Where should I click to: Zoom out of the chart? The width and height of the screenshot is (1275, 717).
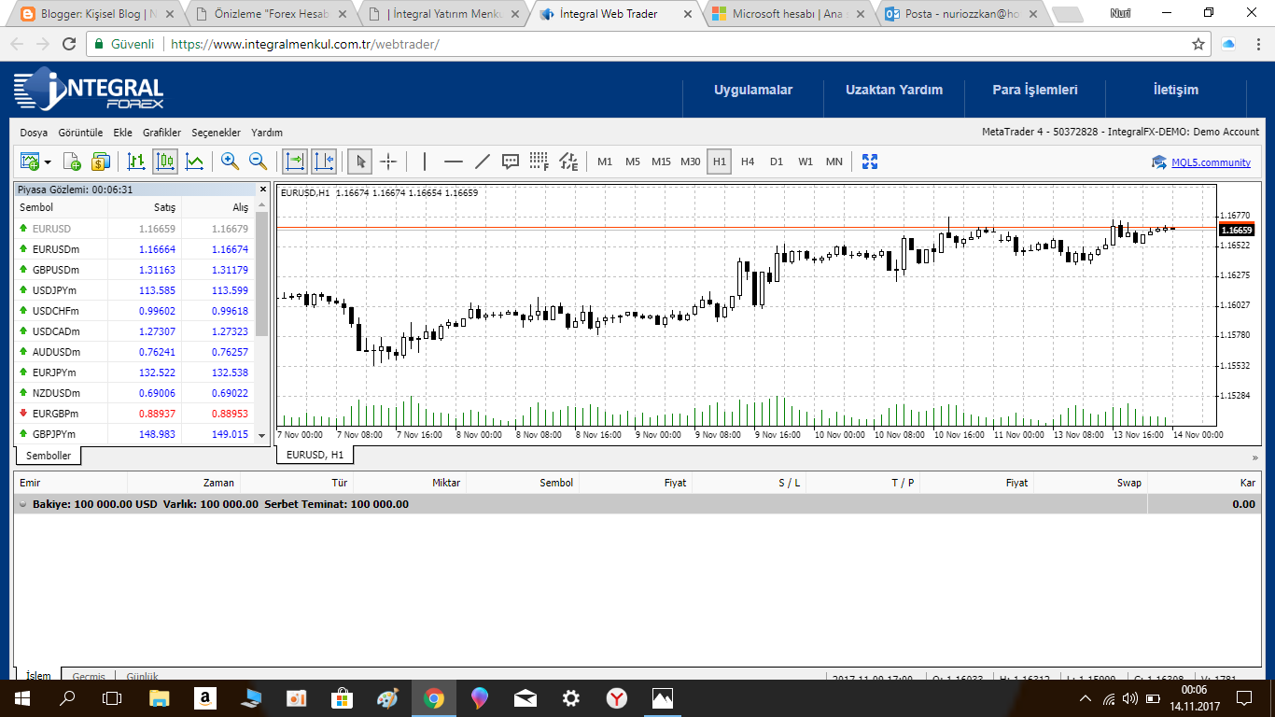[x=259, y=162]
